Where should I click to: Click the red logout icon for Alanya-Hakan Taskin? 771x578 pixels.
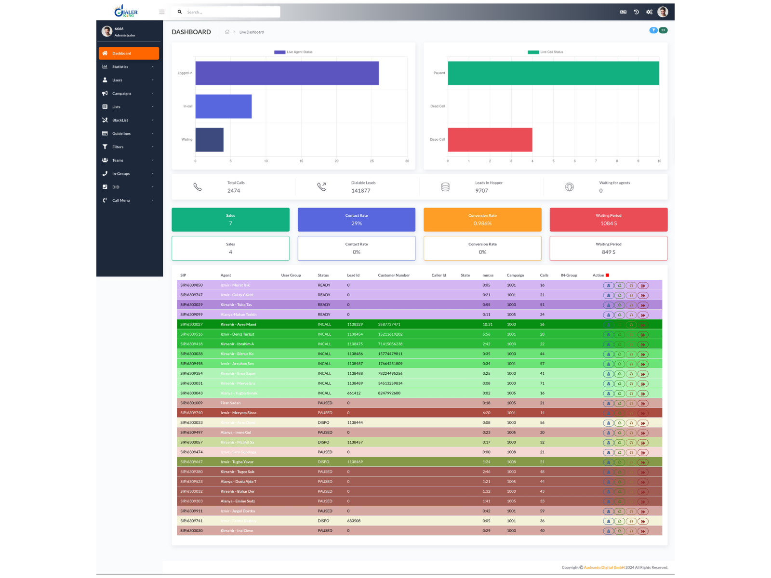[x=643, y=315]
